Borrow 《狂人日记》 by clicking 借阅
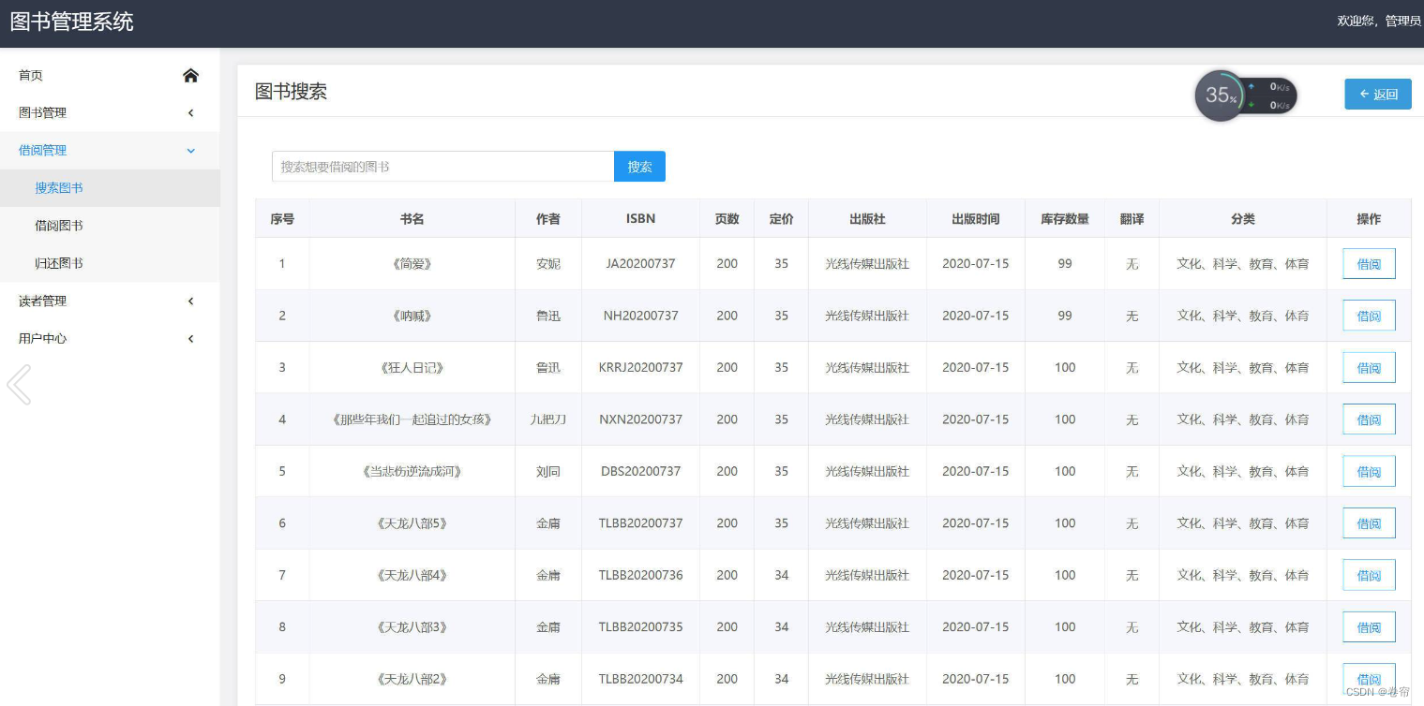The width and height of the screenshot is (1424, 706). [x=1368, y=367]
